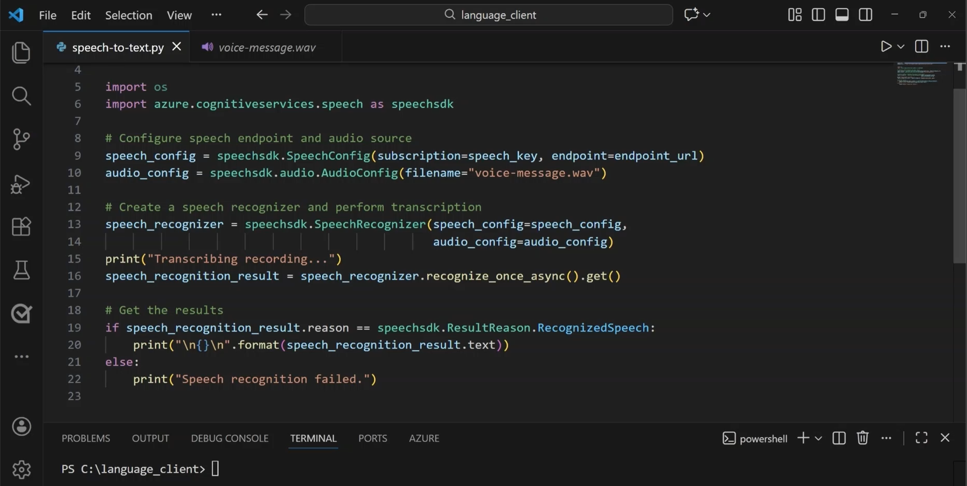Switch to the voice-message.wav tab
The image size is (967, 486).
pos(267,47)
